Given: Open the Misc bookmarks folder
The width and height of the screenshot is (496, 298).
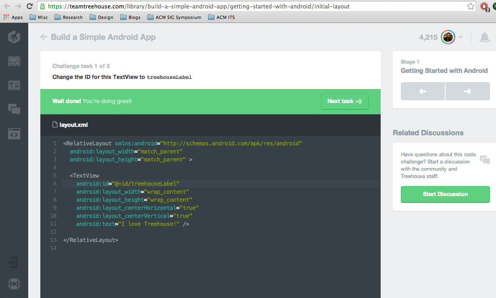Looking at the screenshot, I should 39,17.
